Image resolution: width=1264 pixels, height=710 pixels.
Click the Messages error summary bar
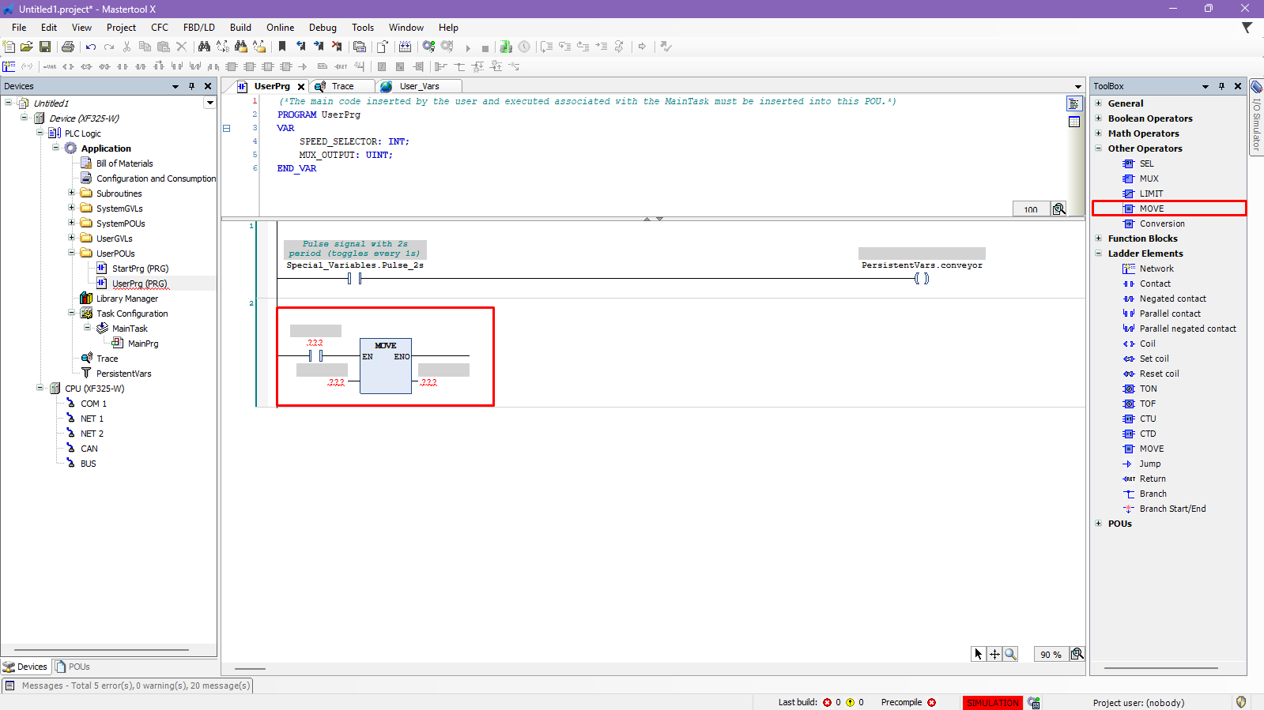tap(135, 686)
